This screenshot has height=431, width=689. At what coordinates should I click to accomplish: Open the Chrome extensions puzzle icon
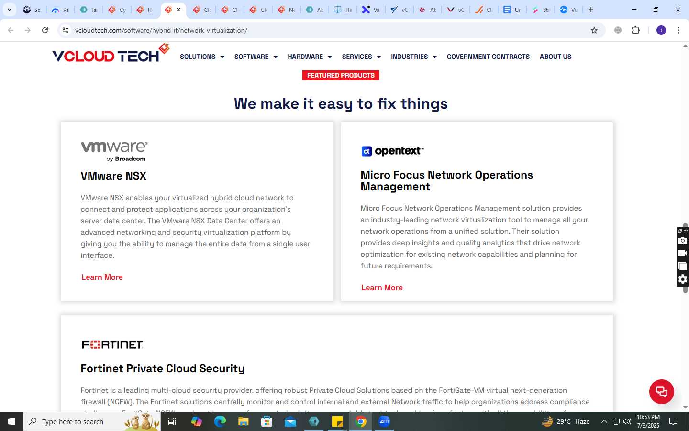[635, 30]
